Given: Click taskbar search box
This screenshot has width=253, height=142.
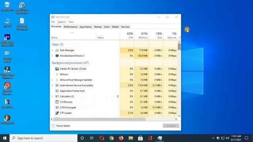Looking at the screenshot, I should pyautogui.click(x=43, y=138).
